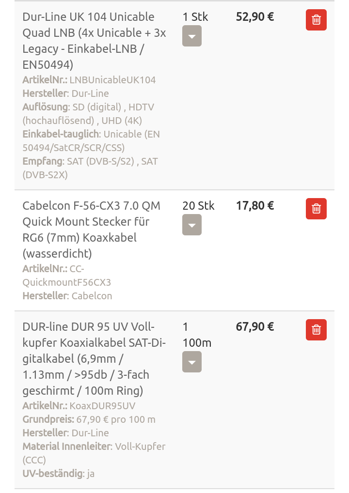349x493 pixels.
Task: Click the 1 Stk quantity label
Action: click(195, 17)
